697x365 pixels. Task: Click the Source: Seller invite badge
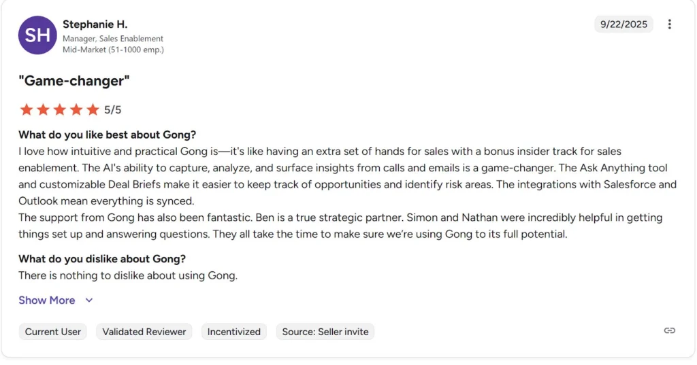(x=325, y=332)
